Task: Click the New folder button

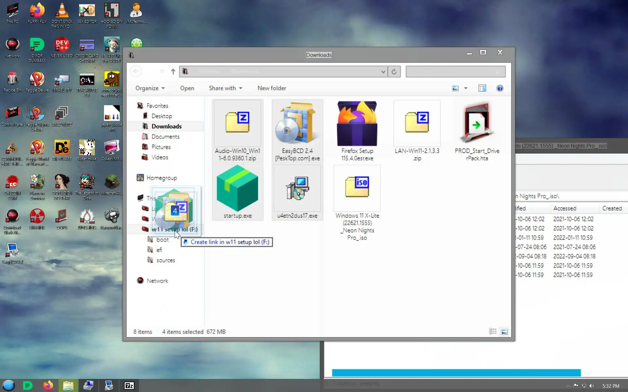Action: pyautogui.click(x=271, y=88)
